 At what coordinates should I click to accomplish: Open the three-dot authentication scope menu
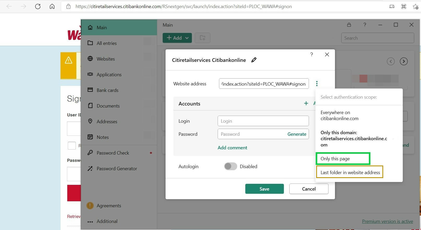click(x=317, y=84)
